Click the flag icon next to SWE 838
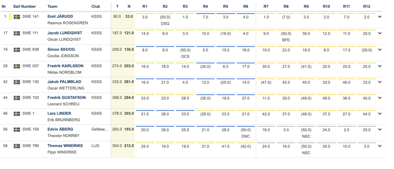This screenshot has width=394, height=169. coord(17,50)
